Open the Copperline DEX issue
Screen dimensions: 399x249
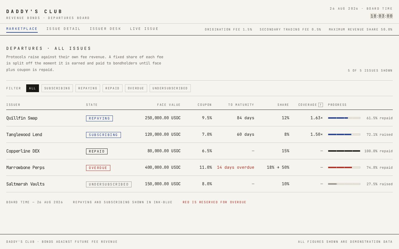199,151
